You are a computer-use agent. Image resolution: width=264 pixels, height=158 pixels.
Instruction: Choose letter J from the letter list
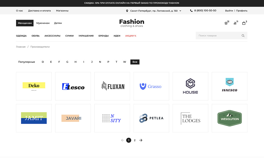coord(92,62)
